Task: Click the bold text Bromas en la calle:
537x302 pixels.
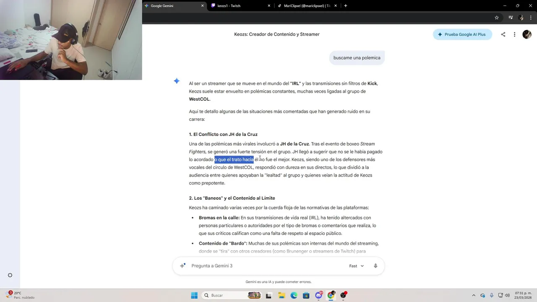Action: pyautogui.click(x=219, y=218)
